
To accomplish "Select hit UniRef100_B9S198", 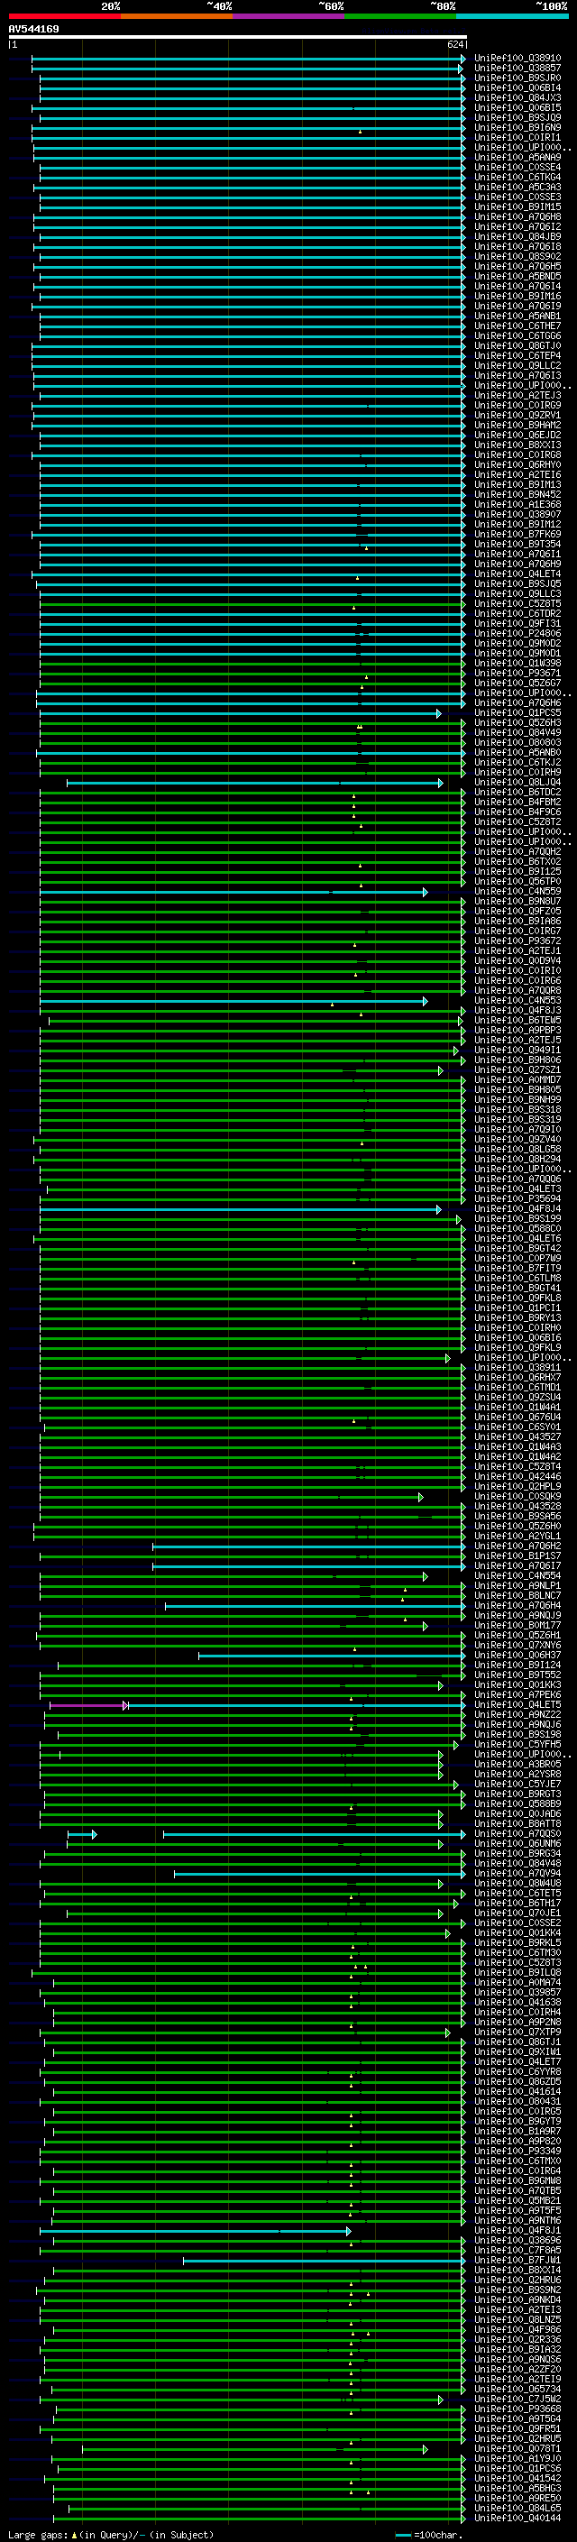I will pyautogui.click(x=517, y=1734).
